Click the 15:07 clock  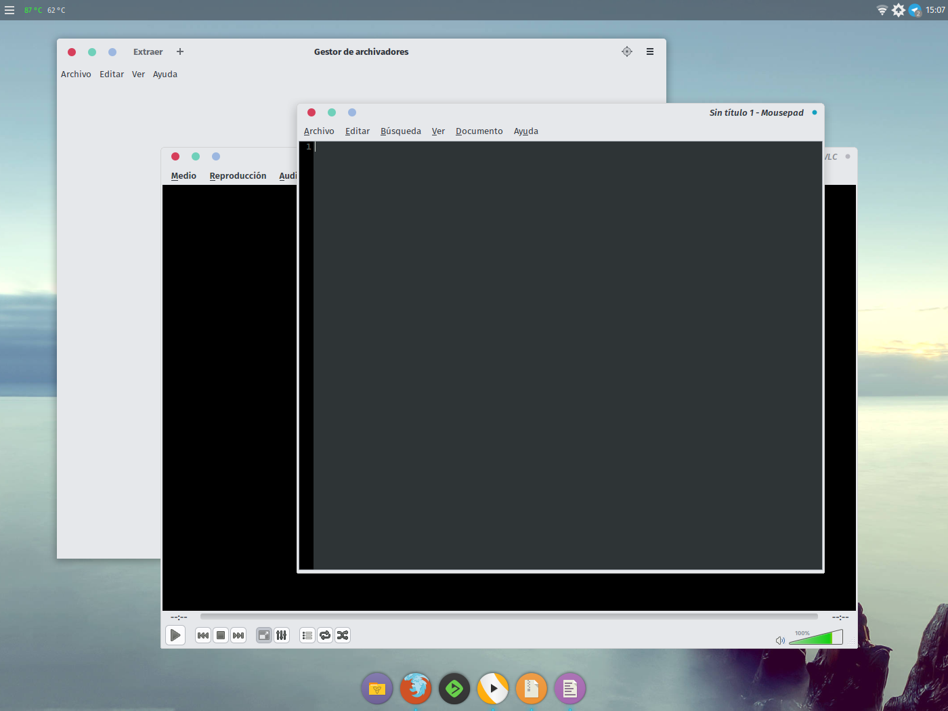click(x=935, y=10)
